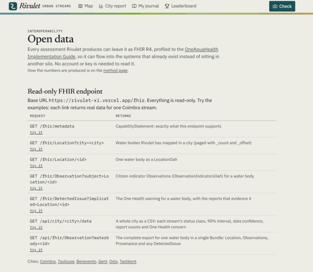Click the base URL https://rivulet-xi.vercel.app/fhir text
The width and height of the screenshot is (313, 272).
[97, 100]
